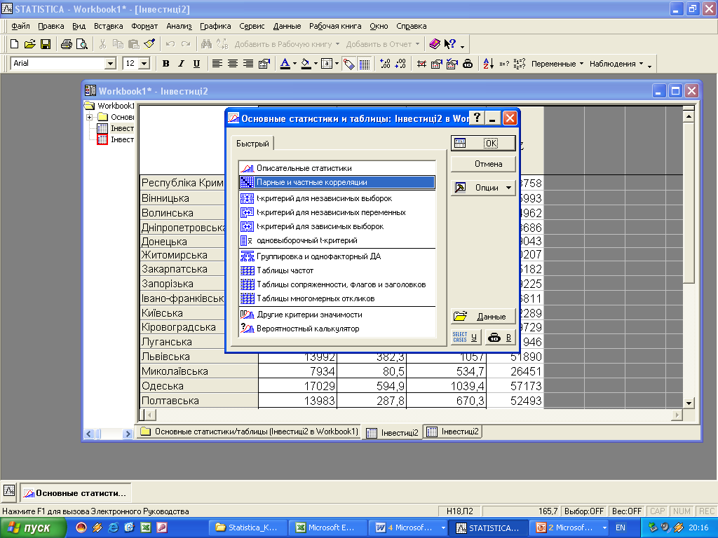The width and height of the screenshot is (718, 538).
Task: Click the decrease decimal places icon
Action: [400, 64]
